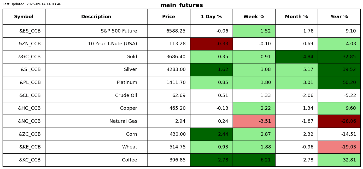The image size is (363, 169).
Task: Select the Price column header
Action: click(169, 17)
